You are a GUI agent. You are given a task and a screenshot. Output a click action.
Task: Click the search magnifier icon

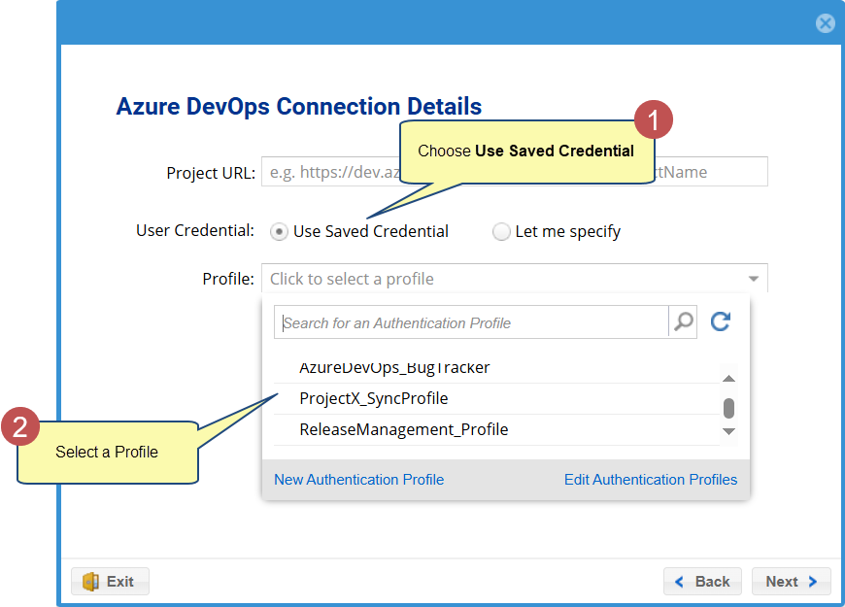684,322
